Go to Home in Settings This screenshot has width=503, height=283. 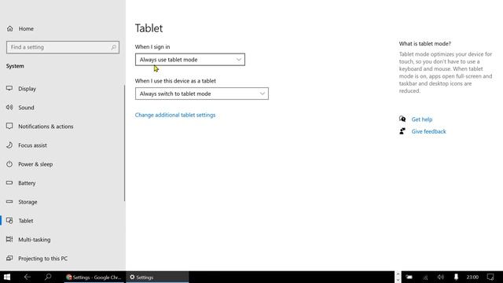pyautogui.click(x=26, y=28)
